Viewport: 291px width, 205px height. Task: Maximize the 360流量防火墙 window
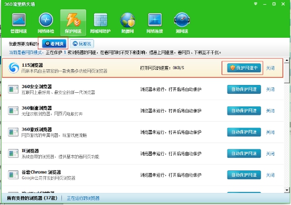tap(274, 4)
